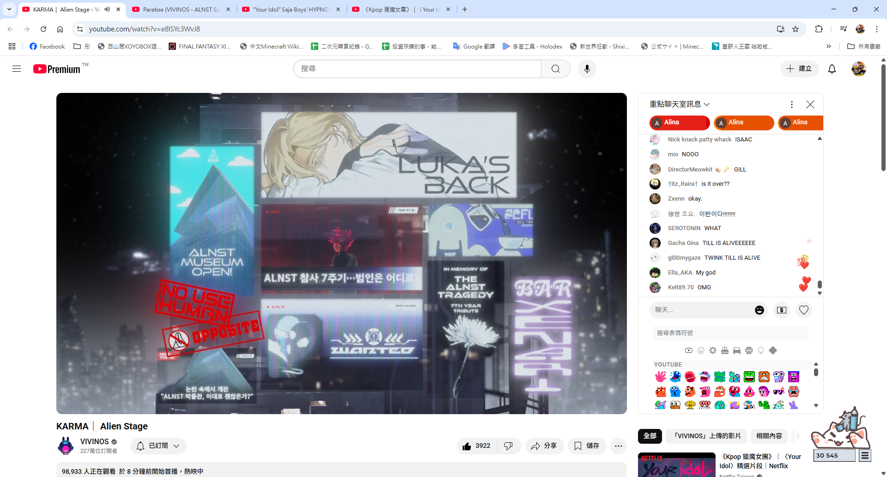Click the search magnifier button
The width and height of the screenshot is (887, 477).
[x=556, y=69]
